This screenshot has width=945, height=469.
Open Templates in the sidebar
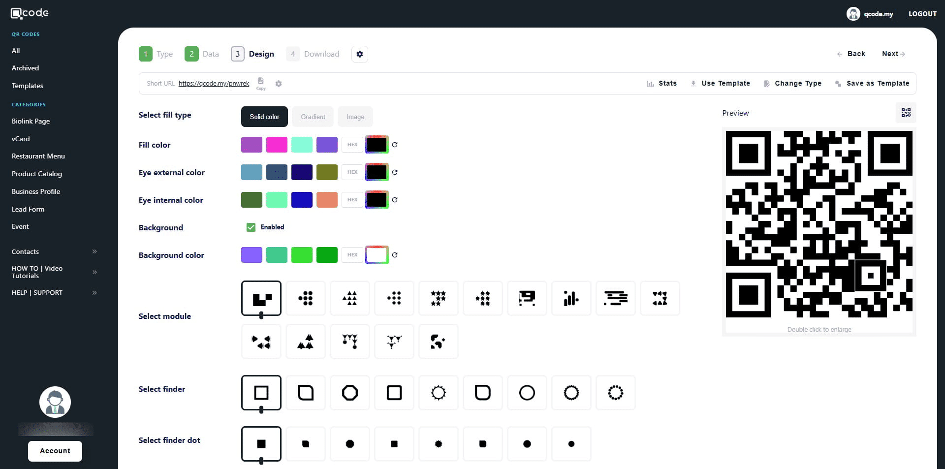click(x=28, y=86)
